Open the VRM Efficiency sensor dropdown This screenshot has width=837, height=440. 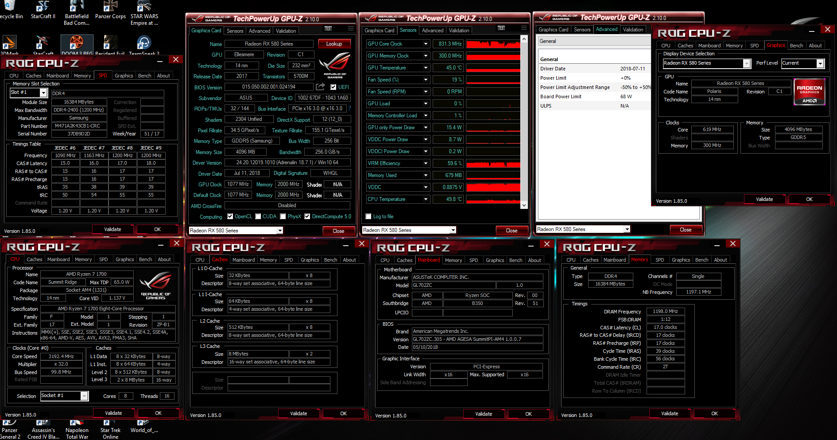point(426,163)
